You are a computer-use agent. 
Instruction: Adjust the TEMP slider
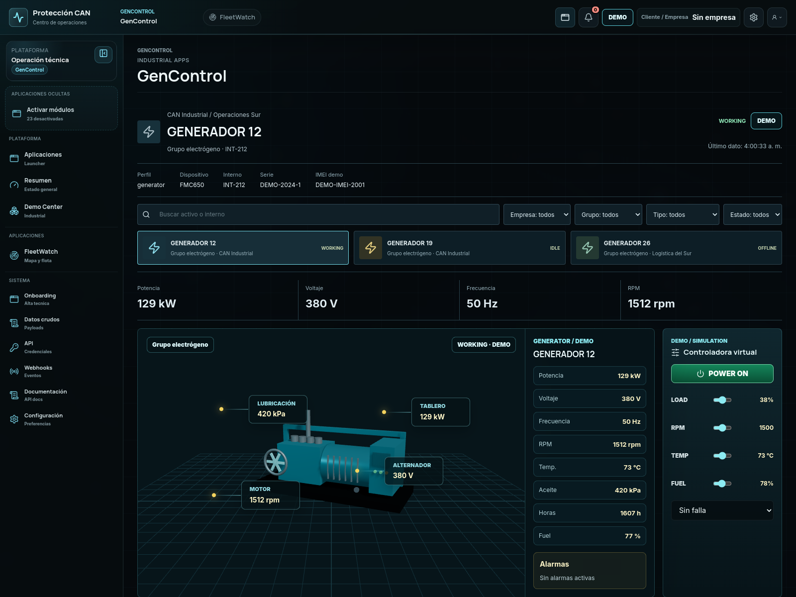pyautogui.click(x=722, y=456)
